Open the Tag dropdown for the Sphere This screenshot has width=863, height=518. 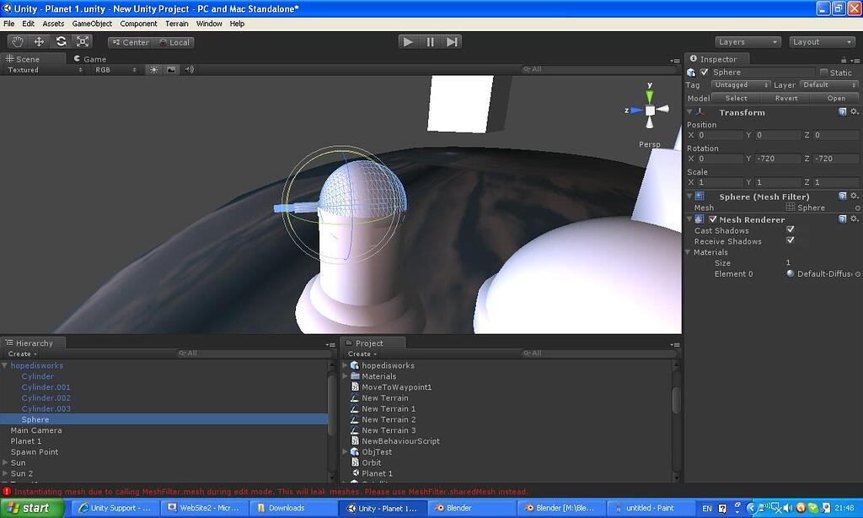(x=740, y=84)
